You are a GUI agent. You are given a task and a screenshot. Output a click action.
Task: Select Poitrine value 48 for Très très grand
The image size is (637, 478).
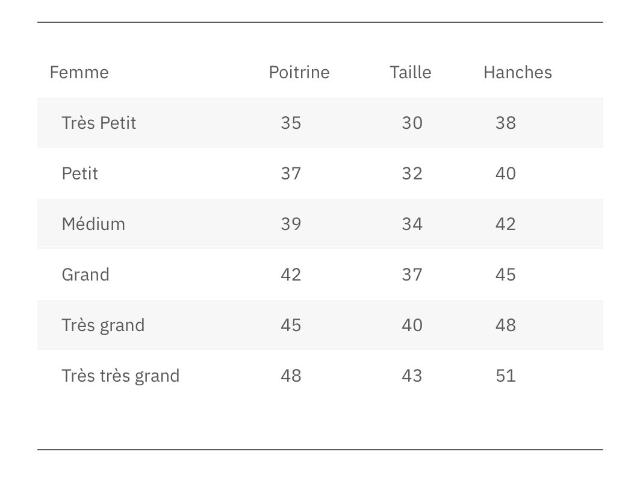click(x=291, y=376)
